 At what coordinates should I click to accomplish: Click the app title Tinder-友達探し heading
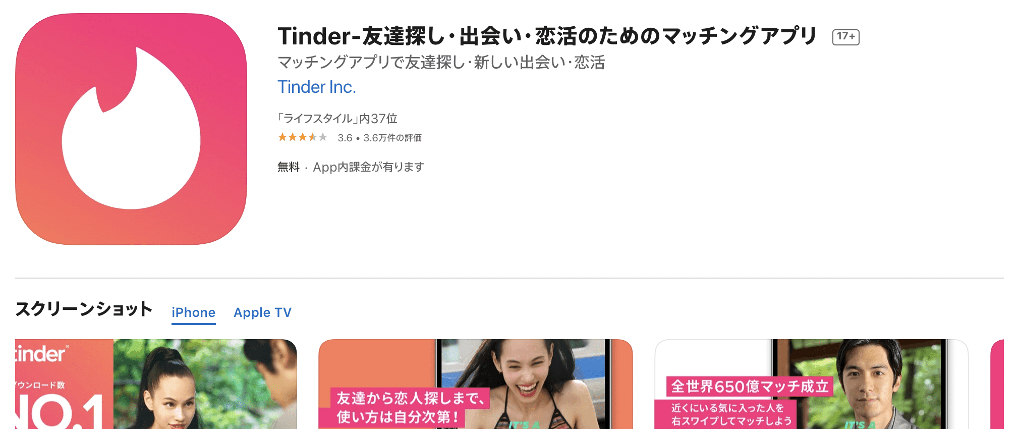[x=547, y=36]
